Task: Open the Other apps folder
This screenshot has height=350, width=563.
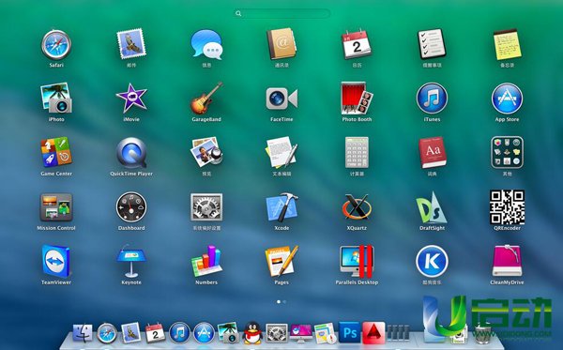Action: pos(507,153)
